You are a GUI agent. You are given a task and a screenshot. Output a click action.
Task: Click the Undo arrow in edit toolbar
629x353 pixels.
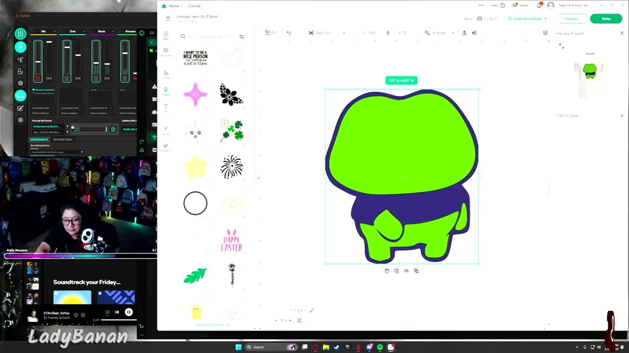(x=289, y=33)
